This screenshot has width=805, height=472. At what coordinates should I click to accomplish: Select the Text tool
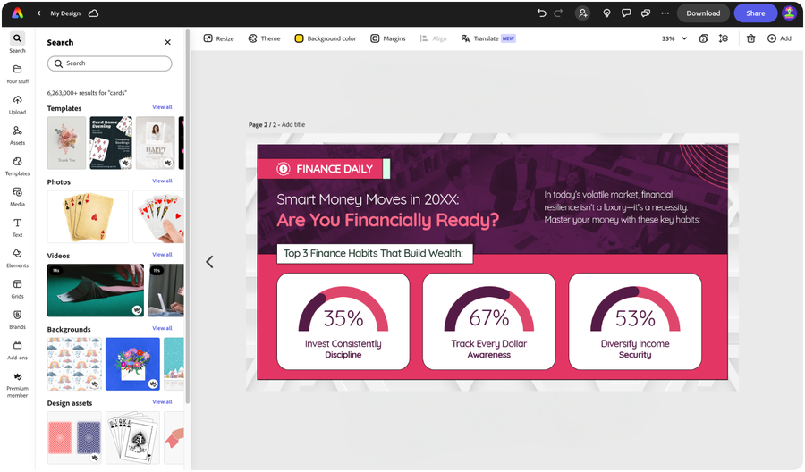18,228
